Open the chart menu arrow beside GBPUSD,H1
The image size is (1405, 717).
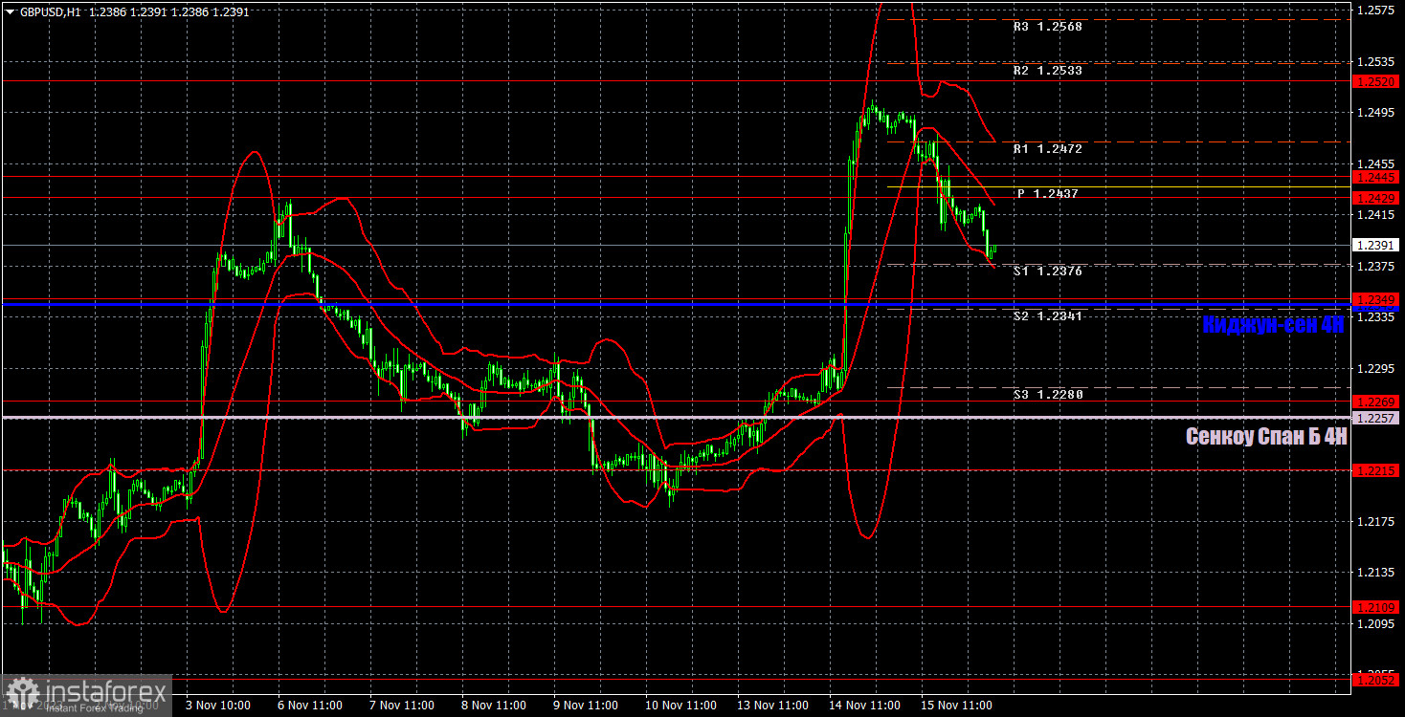[10, 12]
